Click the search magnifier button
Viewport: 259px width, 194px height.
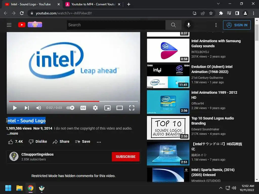tap(173, 25)
